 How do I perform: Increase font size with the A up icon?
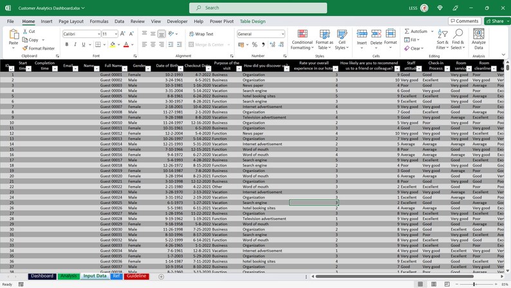click(122, 34)
